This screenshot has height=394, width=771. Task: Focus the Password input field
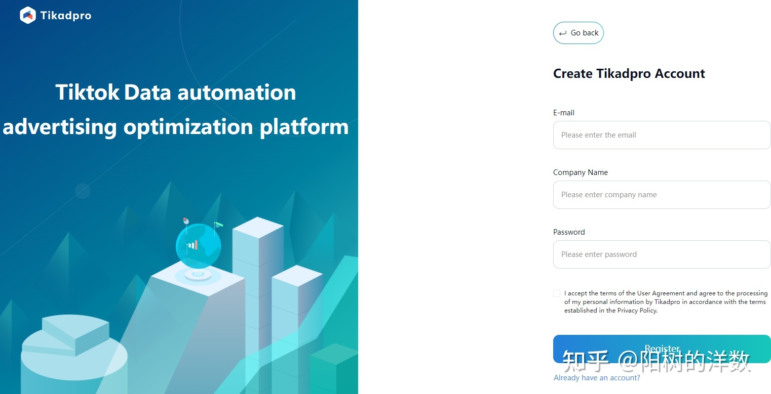tap(662, 254)
